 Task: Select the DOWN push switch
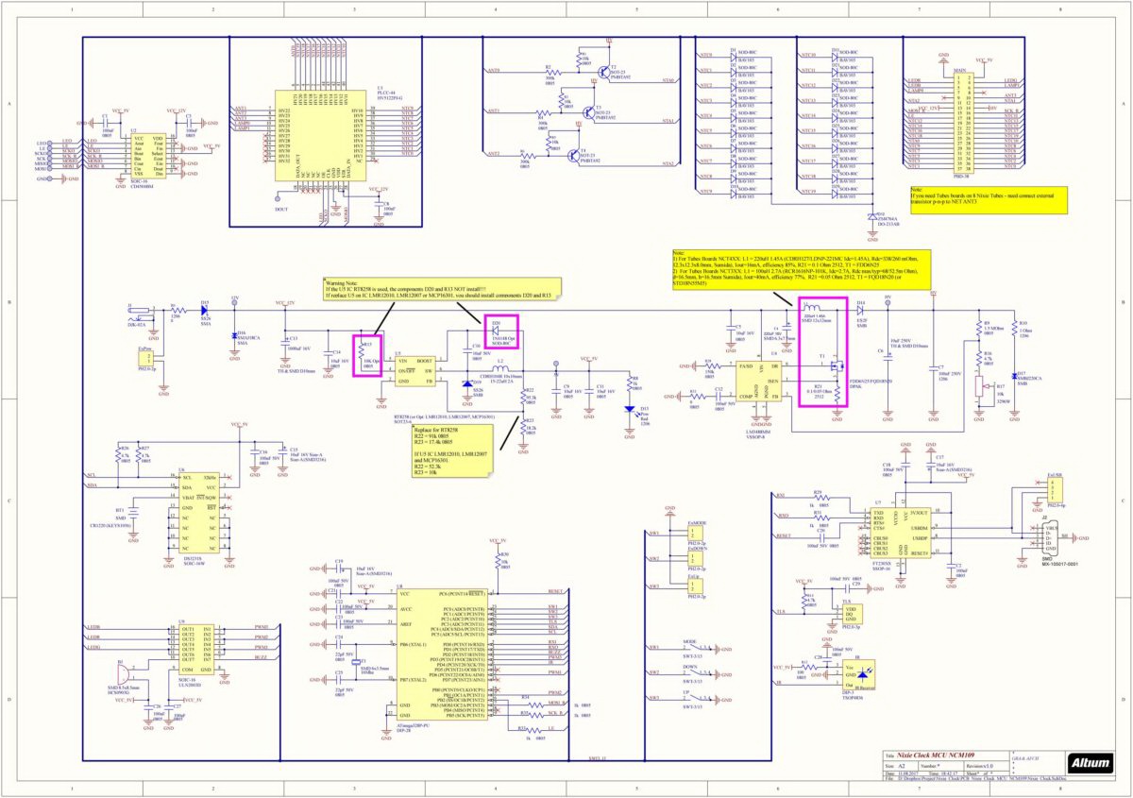(697, 674)
